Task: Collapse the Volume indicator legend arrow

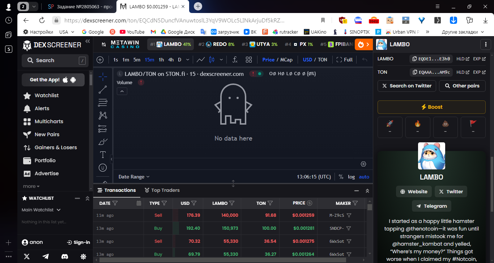Action: (122, 91)
